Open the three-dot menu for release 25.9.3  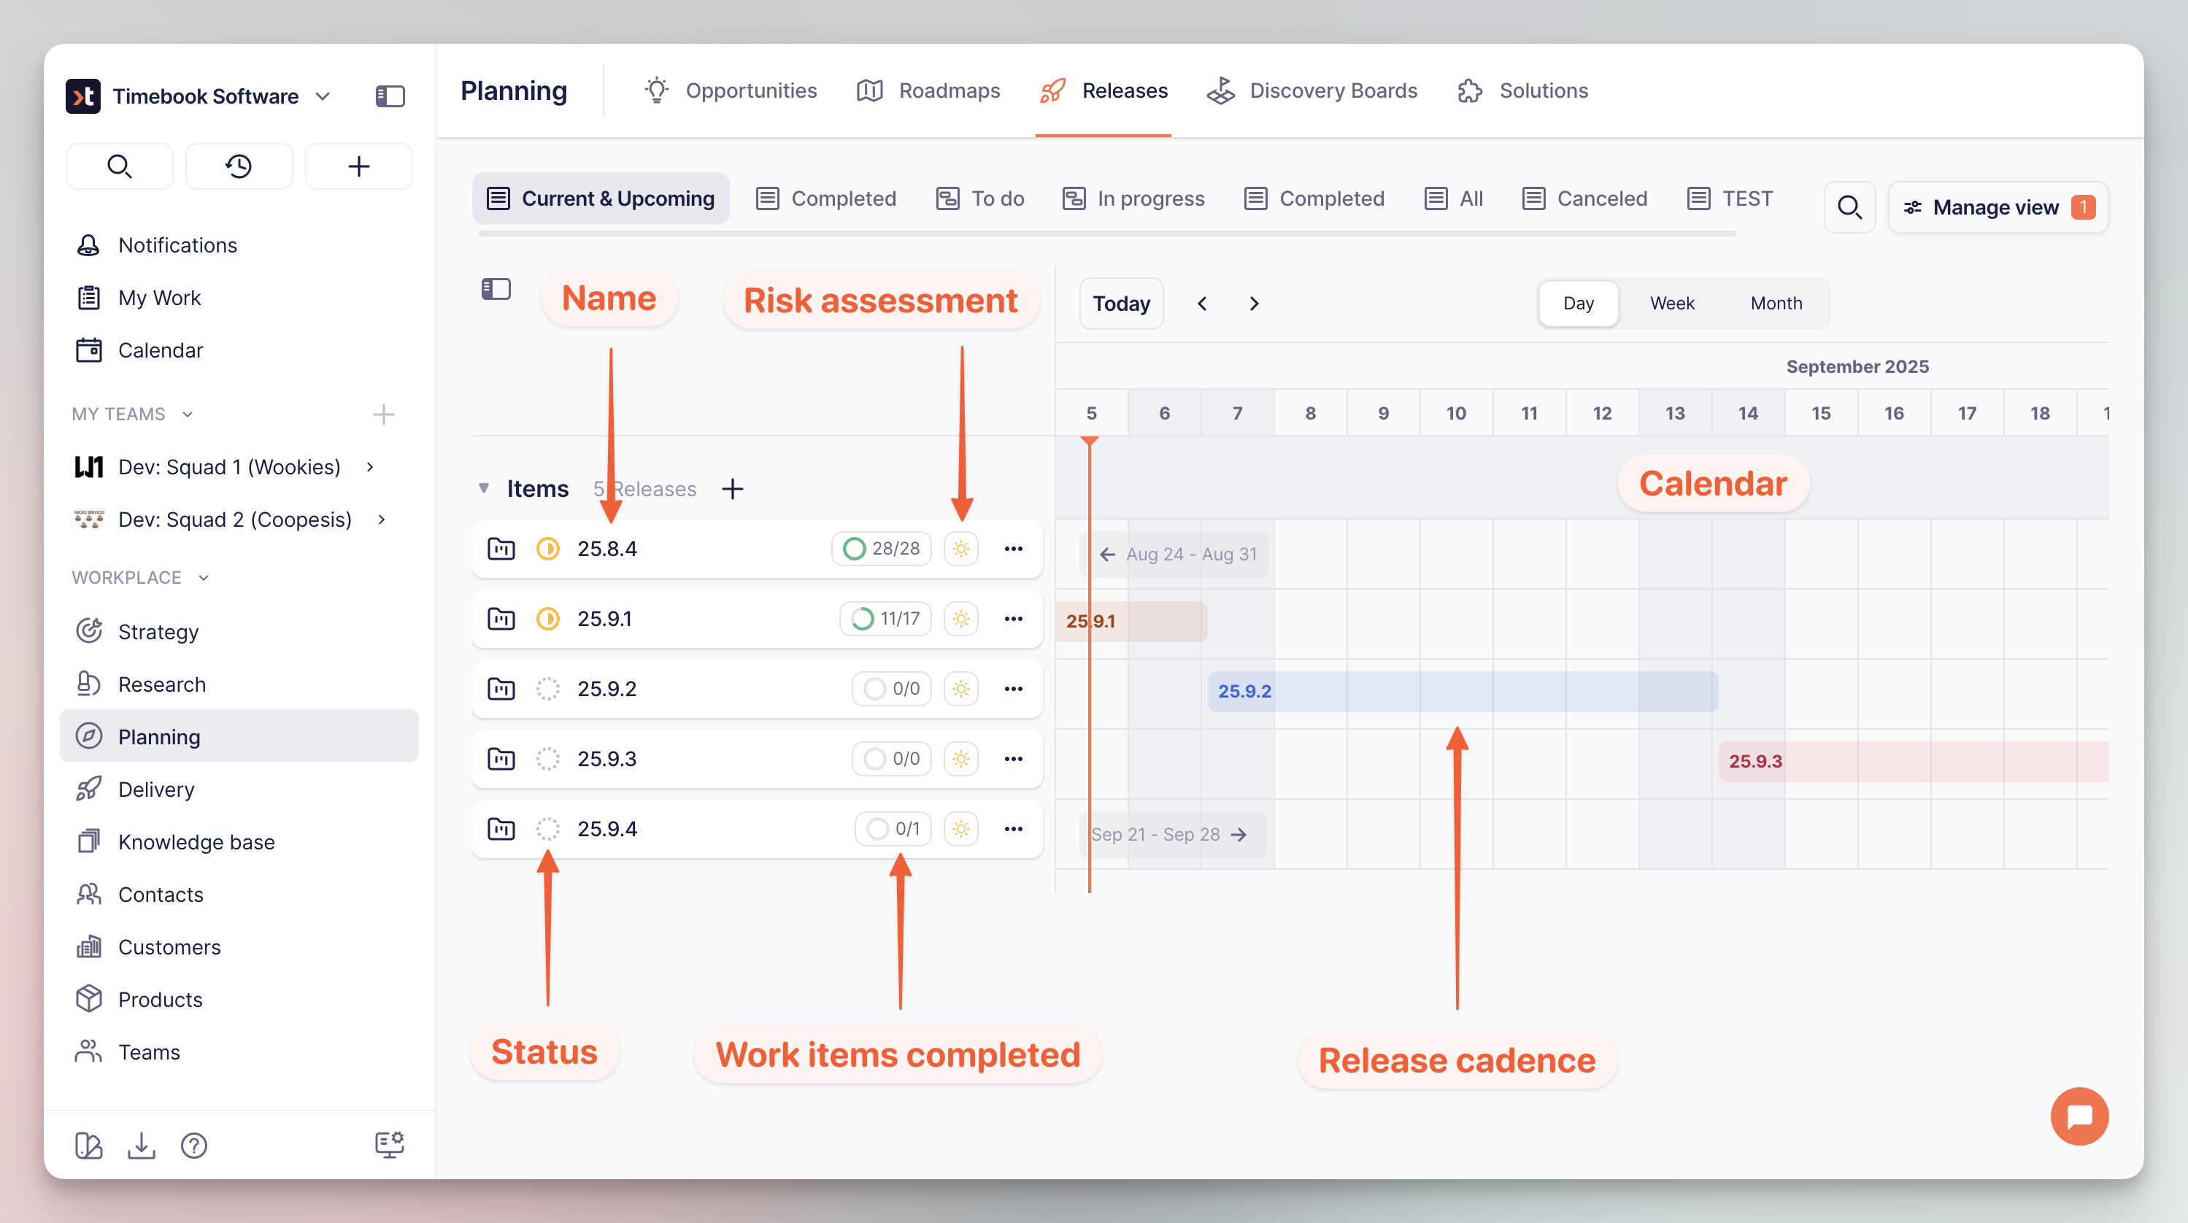(1013, 758)
